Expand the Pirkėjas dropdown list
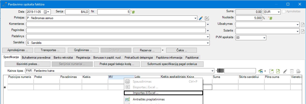Screen dimensions: 306x104 [x=196, y=18]
